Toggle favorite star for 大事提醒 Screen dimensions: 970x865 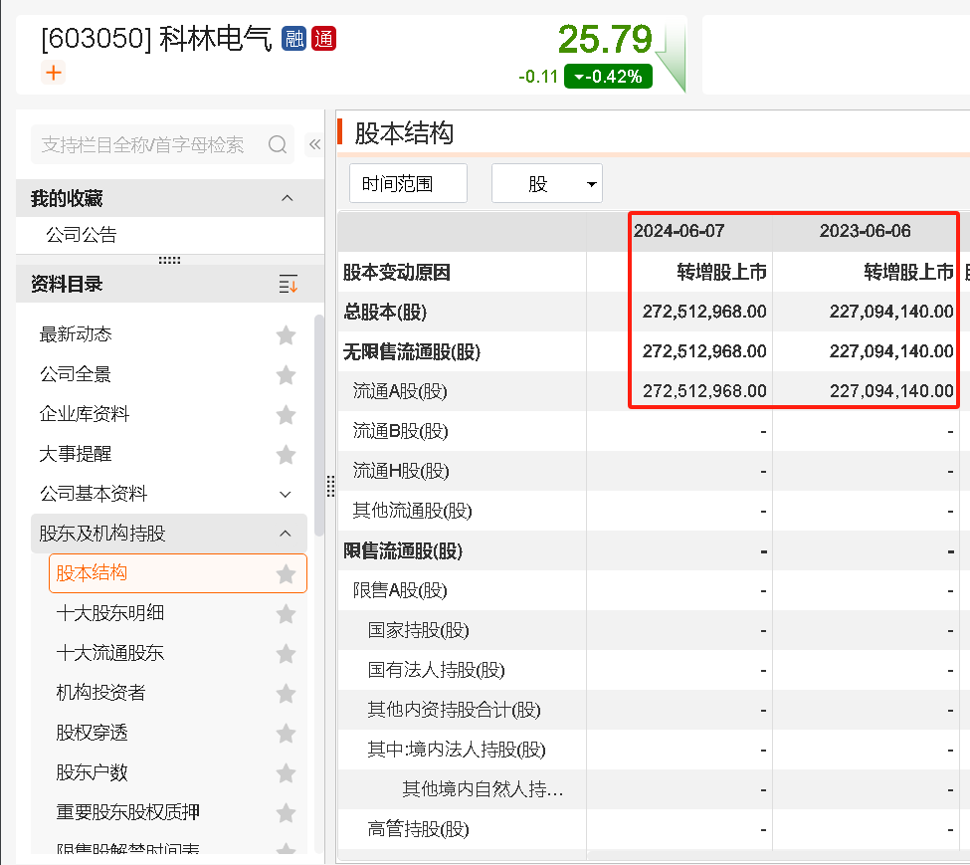[x=286, y=454]
